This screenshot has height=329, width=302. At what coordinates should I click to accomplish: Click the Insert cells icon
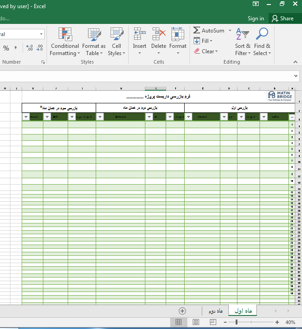(139, 35)
